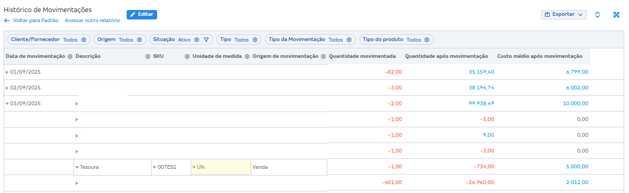
Task: Click the value 99.938,49
Action: click(x=481, y=104)
